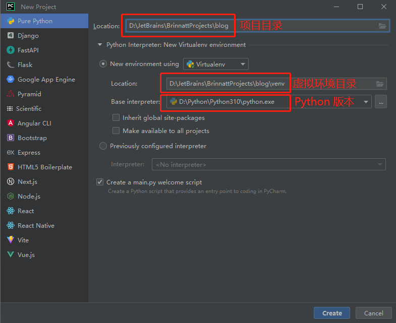
Task: Close the New Project dialog window
Action: coord(383,7)
